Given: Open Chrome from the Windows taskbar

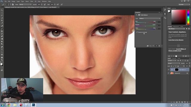Looking at the screenshot, I should click(9, 105).
